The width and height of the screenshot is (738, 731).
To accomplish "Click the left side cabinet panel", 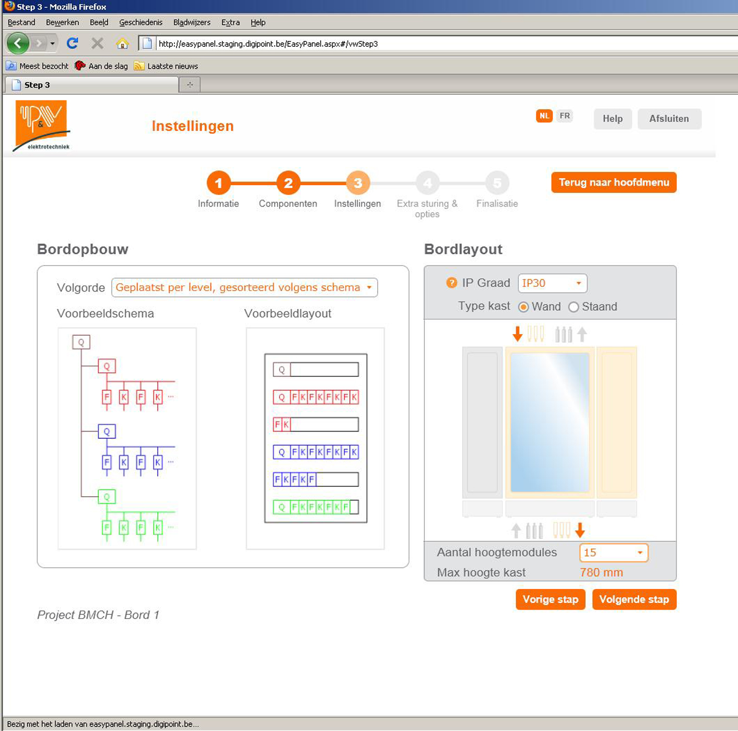I will [482, 422].
